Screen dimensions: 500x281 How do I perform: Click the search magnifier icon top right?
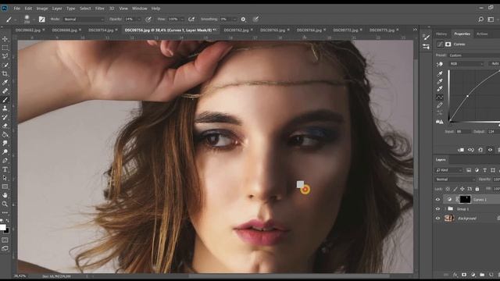click(x=481, y=20)
